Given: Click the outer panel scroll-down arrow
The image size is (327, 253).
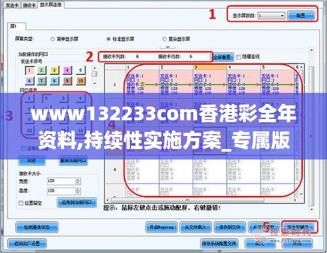Looking at the screenshot, I should [312, 209].
